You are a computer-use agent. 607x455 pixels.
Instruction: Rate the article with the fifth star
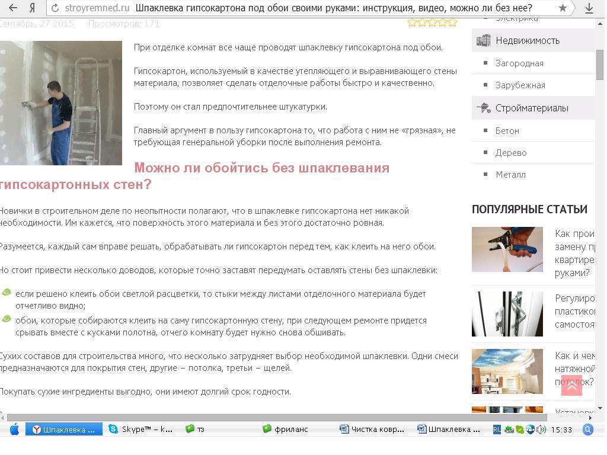click(452, 23)
